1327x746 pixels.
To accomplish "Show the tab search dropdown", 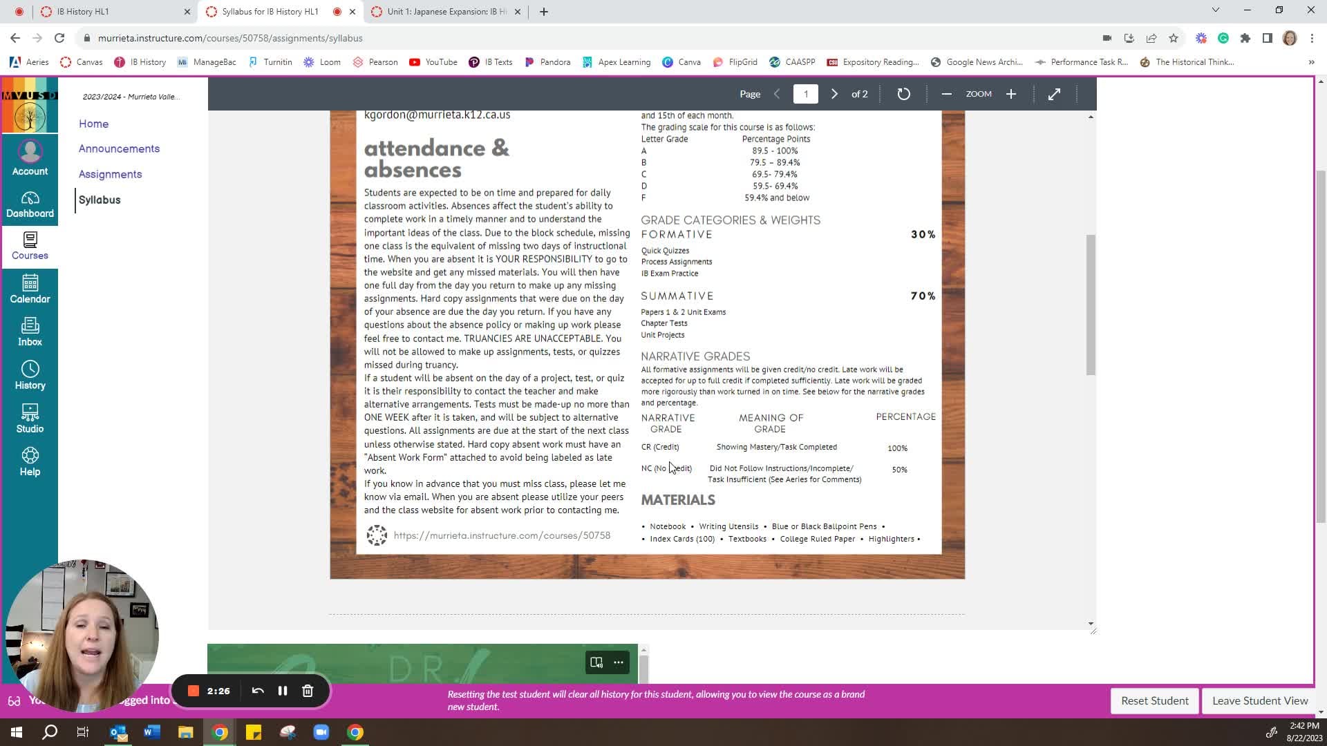I will (x=1216, y=10).
